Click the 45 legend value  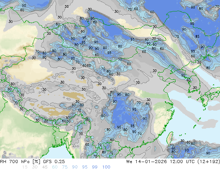pos(44,167)
